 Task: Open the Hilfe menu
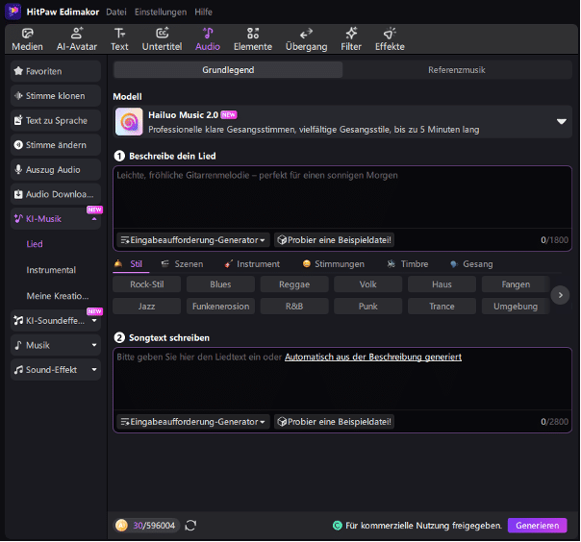tap(203, 12)
